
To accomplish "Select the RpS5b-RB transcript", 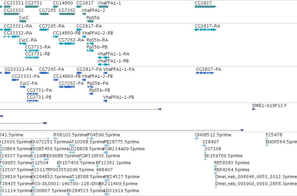I will pos(90,51).
